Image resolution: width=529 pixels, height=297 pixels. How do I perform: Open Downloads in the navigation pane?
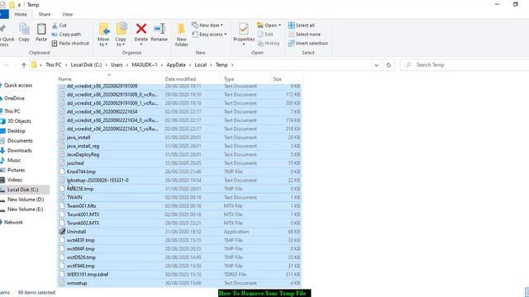20,150
